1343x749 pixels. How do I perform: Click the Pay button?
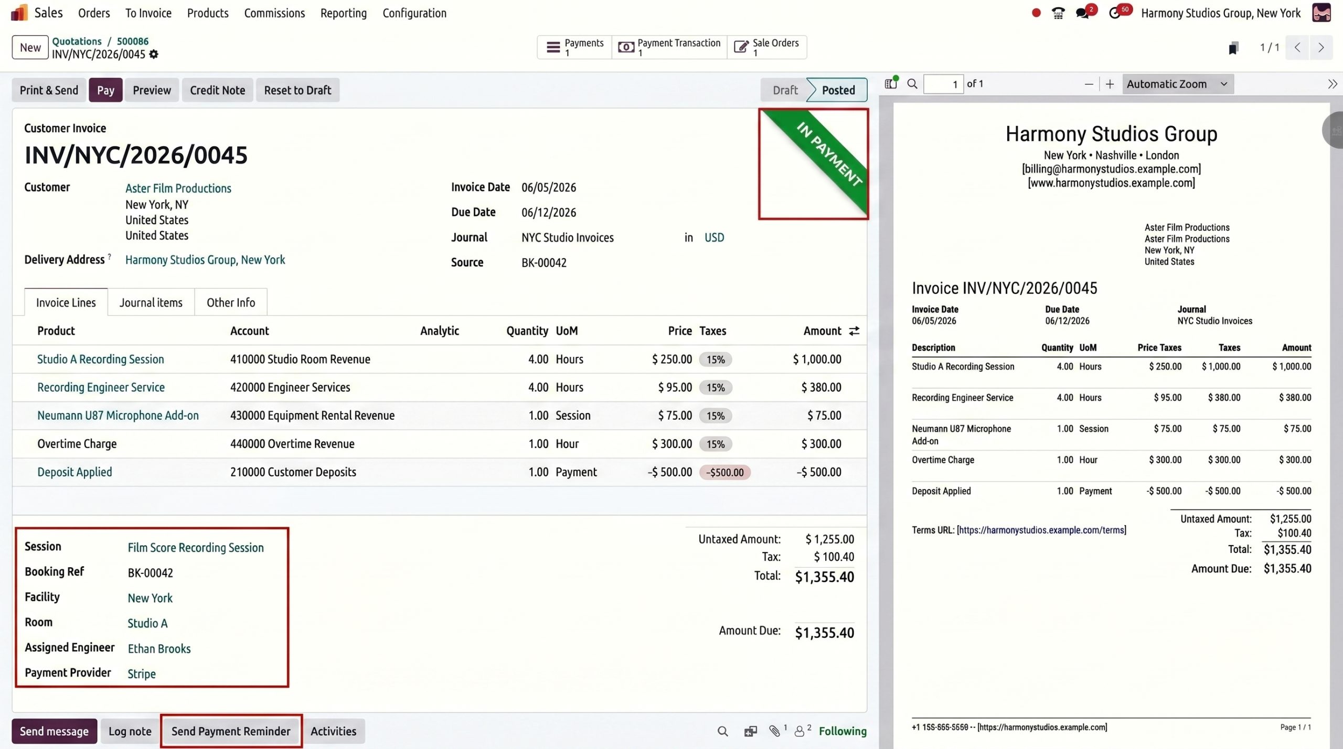point(105,90)
